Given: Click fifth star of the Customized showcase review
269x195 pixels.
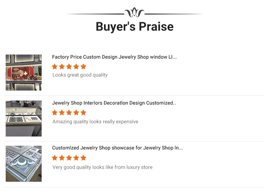Looking at the screenshot, I should [84, 158].
